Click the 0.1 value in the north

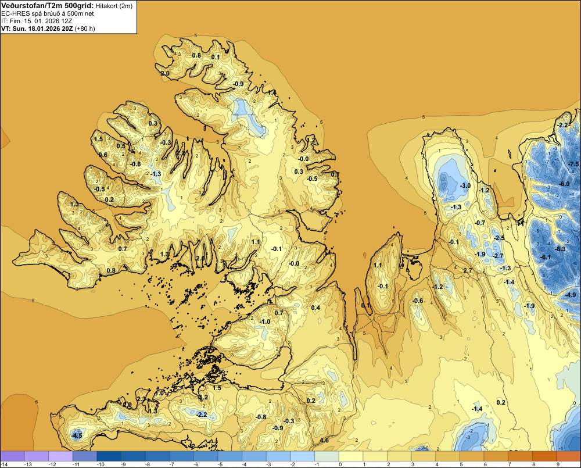click(x=216, y=57)
